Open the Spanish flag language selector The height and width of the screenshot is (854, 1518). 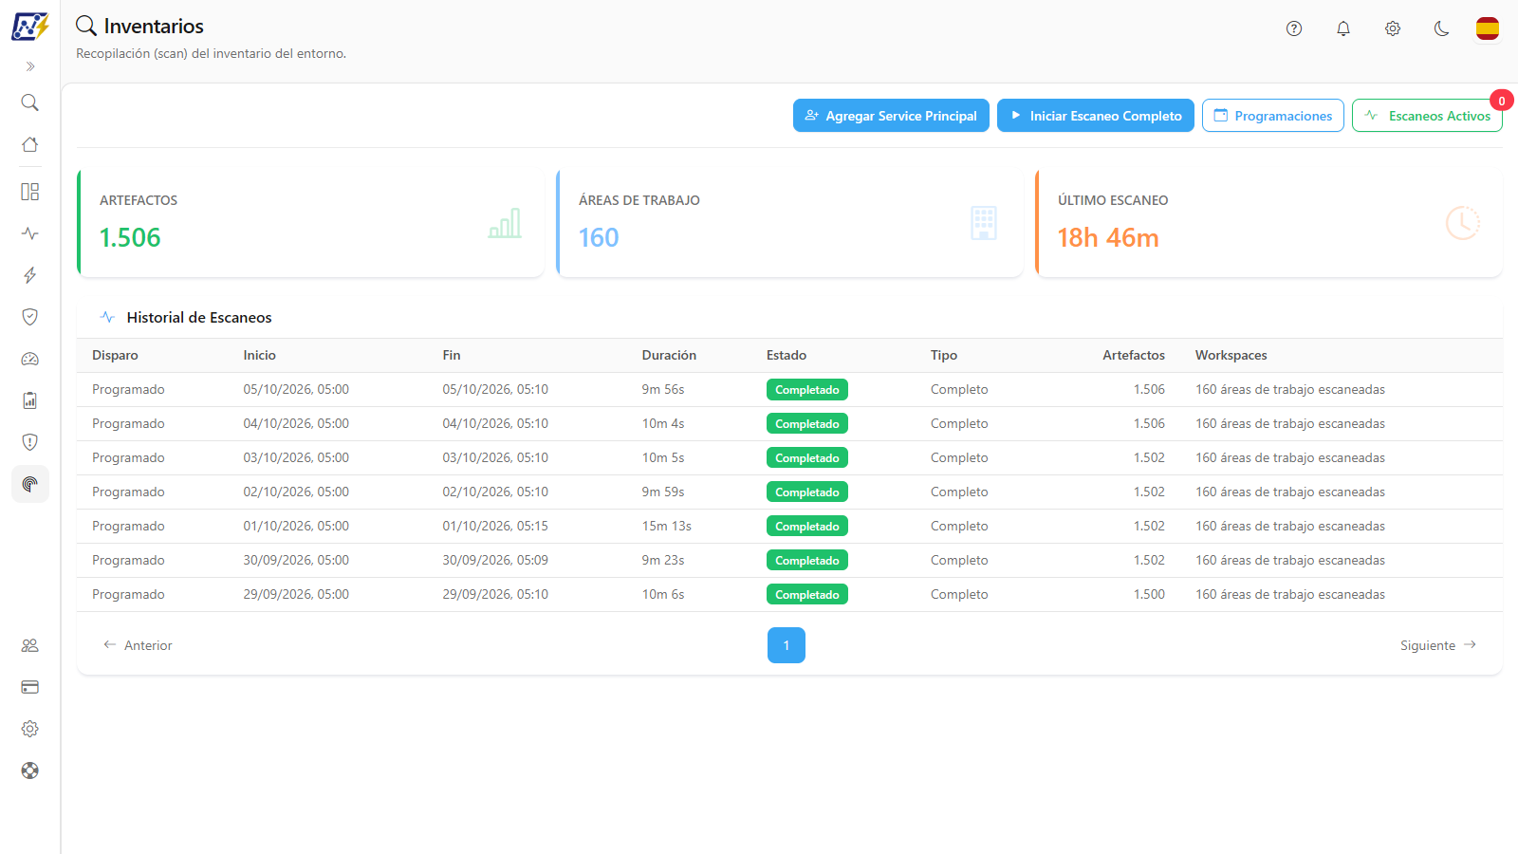coord(1488,28)
